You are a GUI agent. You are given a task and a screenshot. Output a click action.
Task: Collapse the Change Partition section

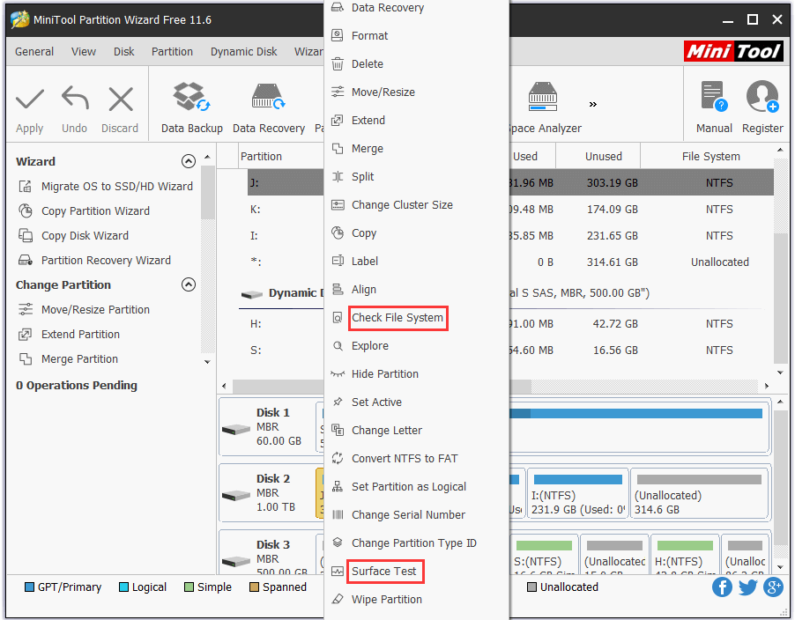tap(189, 284)
